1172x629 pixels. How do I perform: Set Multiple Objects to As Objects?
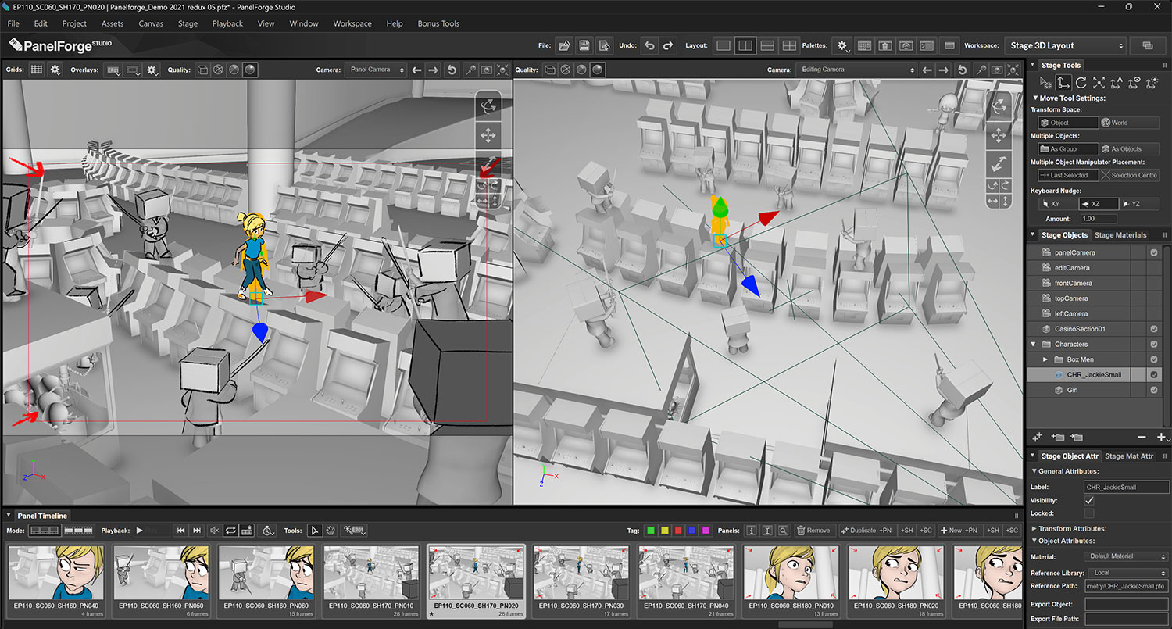pyautogui.click(x=1130, y=148)
